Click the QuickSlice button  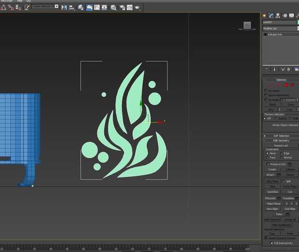[x=272, y=191]
